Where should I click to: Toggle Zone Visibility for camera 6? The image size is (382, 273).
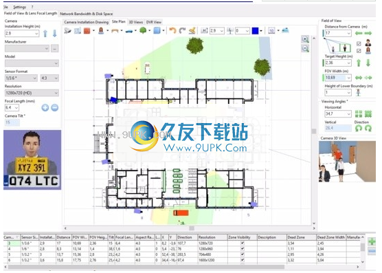tap(242, 260)
